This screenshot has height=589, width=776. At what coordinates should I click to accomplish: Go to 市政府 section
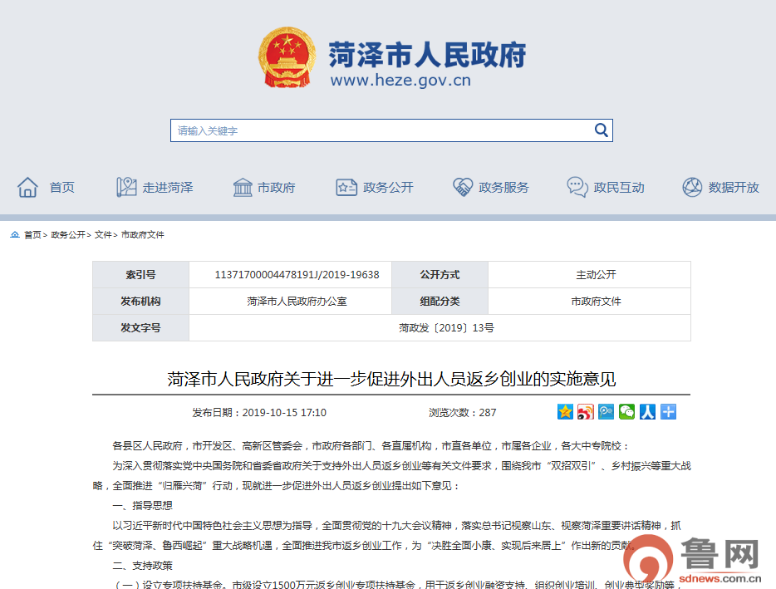(264, 188)
